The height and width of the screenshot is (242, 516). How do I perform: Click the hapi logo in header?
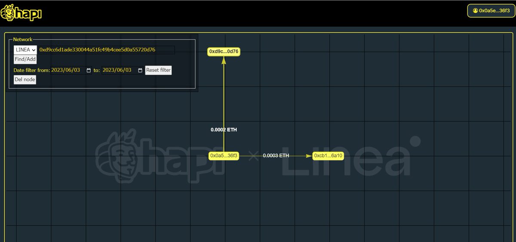(21, 13)
